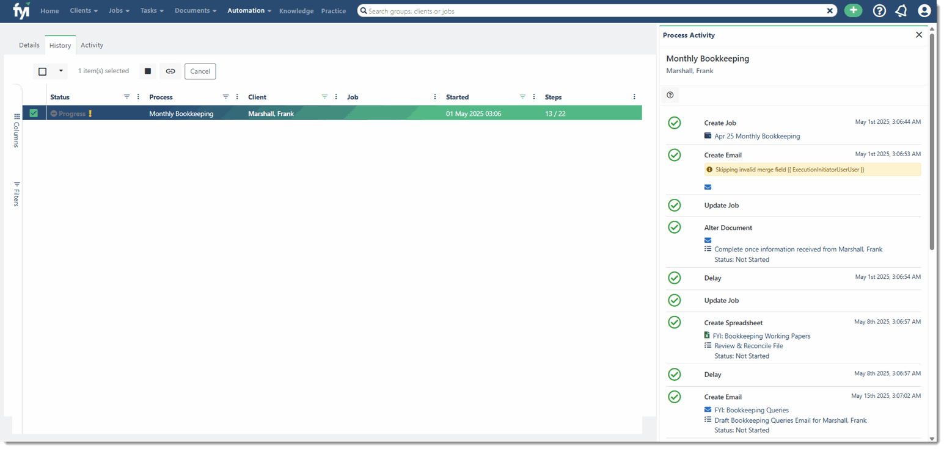Click the Process column filter icon
Screen dimensions: 944x449
[226, 97]
